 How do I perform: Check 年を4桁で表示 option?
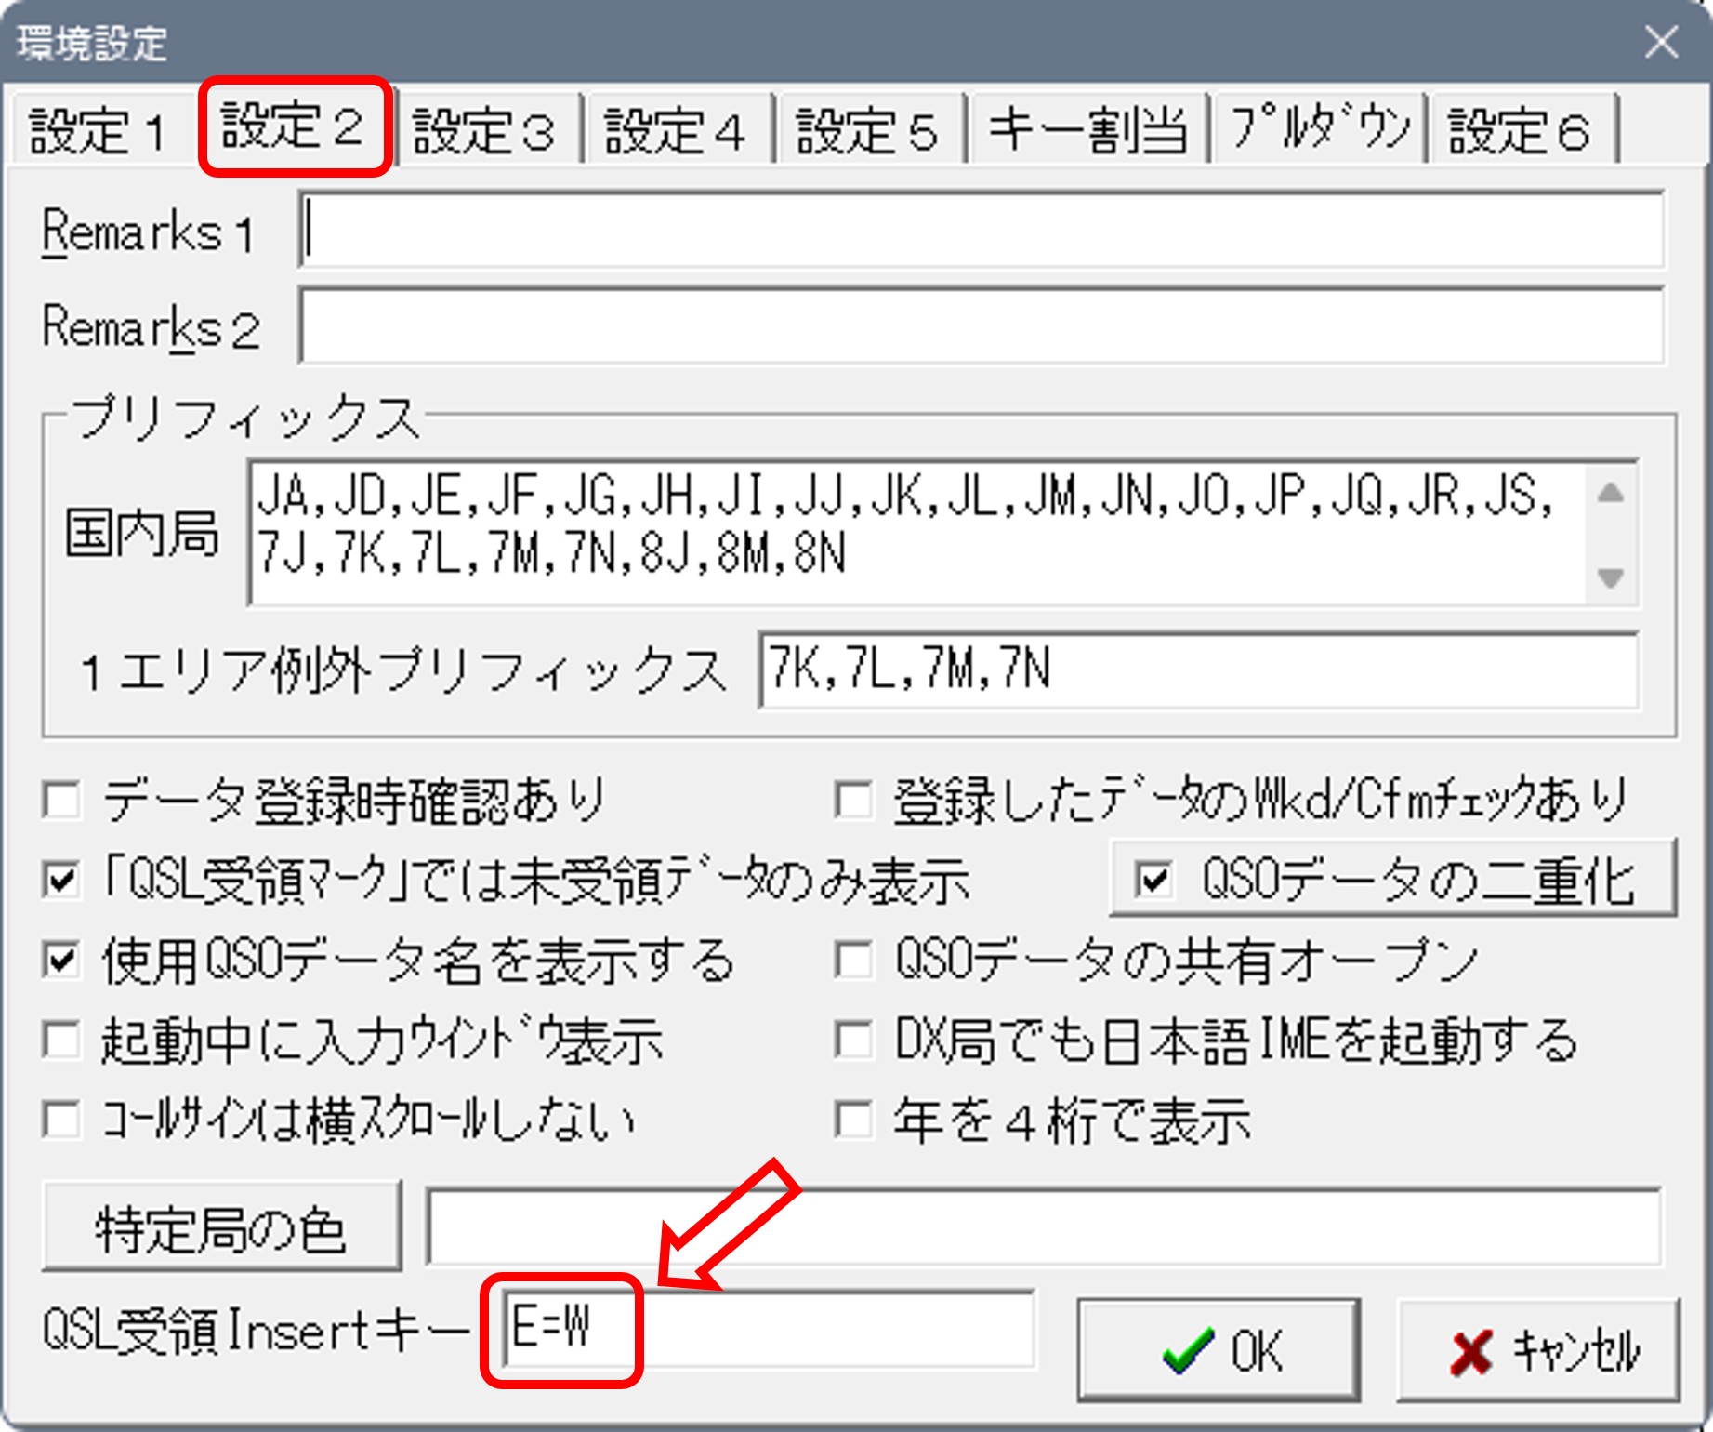(853, 1120)
